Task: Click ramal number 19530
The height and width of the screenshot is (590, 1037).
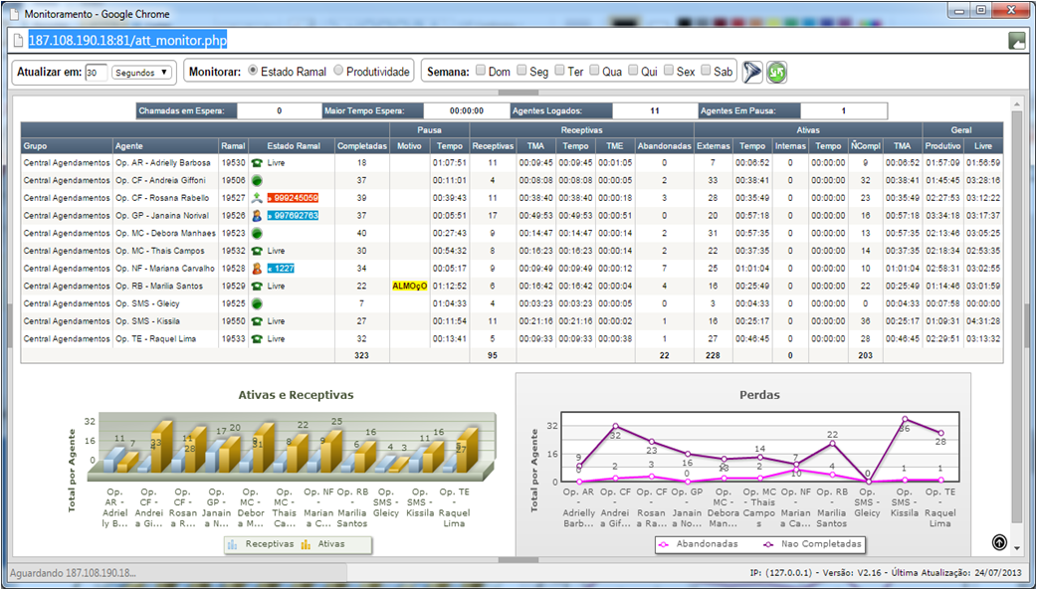Action: click(x=233, y=163)
